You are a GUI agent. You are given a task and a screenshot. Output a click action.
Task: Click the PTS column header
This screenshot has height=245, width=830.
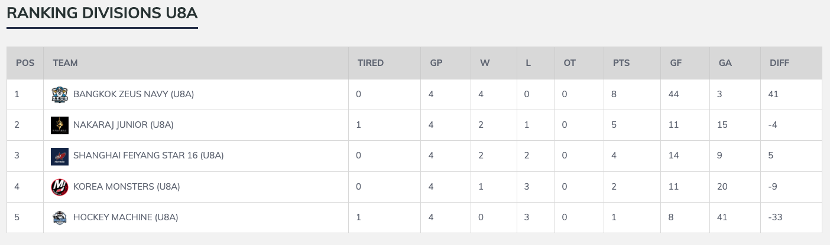[x=621, y=63]
